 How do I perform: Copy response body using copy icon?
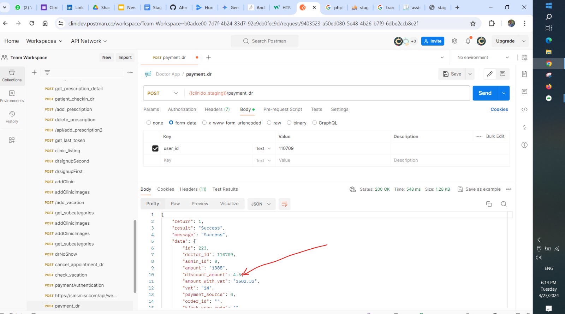coord(489,204)
